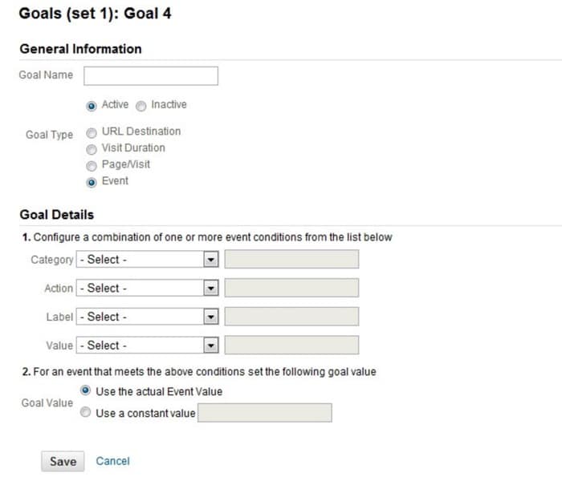Open the Category condition dropdown
The width and height of the screenshot is (562, 481).
coord(148,260)
